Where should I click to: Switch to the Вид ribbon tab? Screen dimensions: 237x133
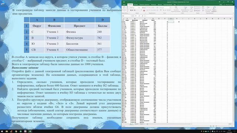coord(175,5)
